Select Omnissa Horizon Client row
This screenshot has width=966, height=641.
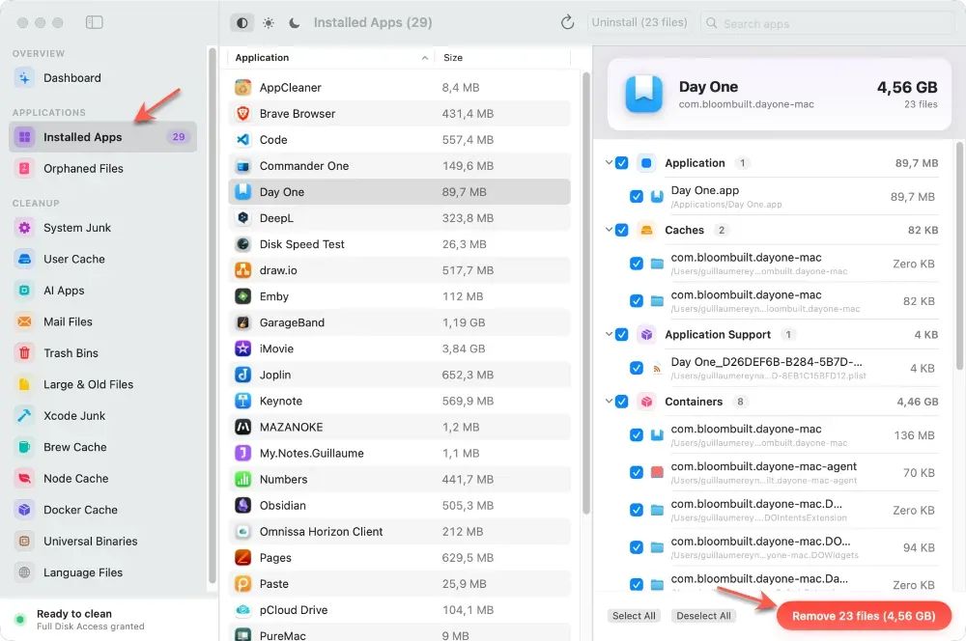coord(399,531)
